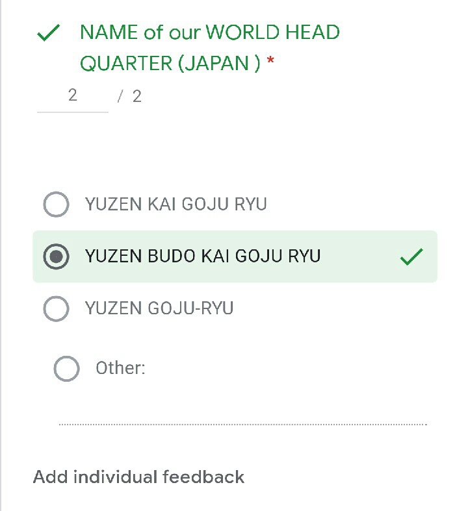The width and height of the screenshot is (468, 511).
Task: Select the "YUZEN KAI GOJU RYU" radio button
Action: [56, 205]
